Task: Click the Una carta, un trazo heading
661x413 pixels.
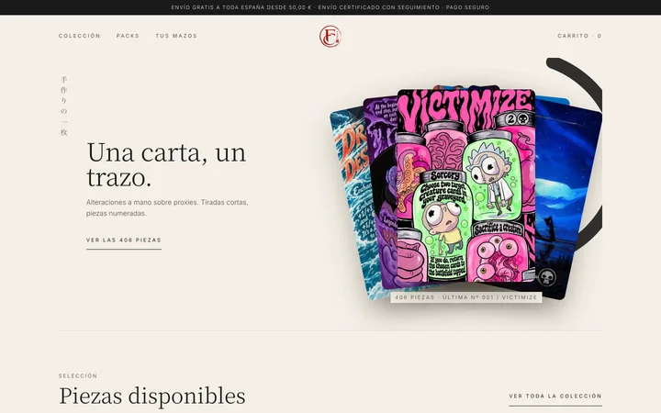Action: [166, 164]
